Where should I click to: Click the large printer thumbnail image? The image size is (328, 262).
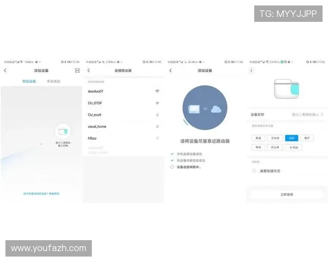pos(286,89)
